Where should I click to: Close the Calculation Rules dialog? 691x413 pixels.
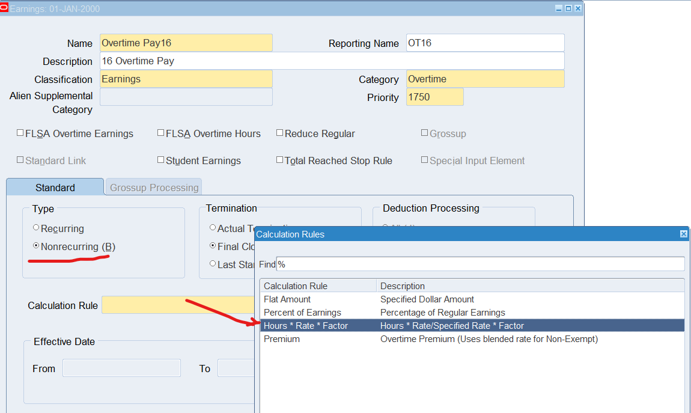pyautogui.click(x=683, y=234)
